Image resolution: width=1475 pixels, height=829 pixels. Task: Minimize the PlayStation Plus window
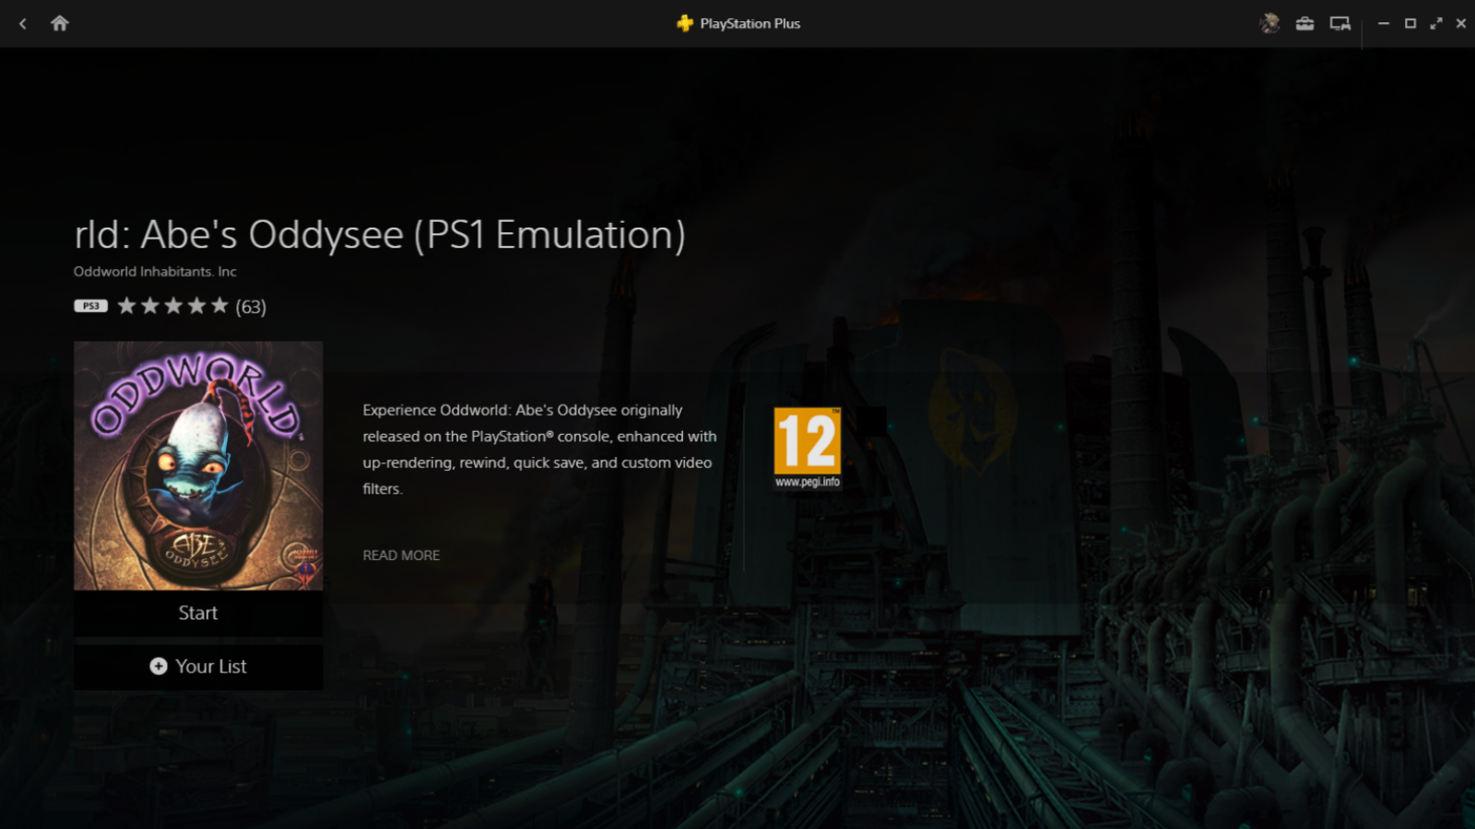click(x=1383, y=23)
